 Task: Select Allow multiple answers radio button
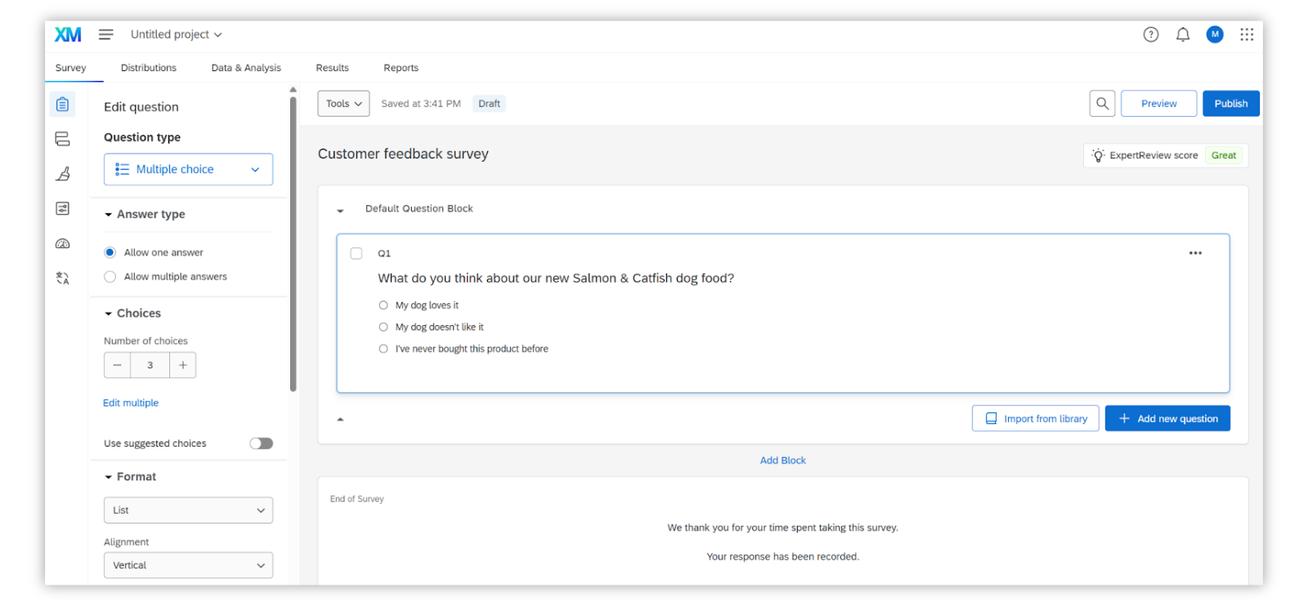tap(110, 277)
